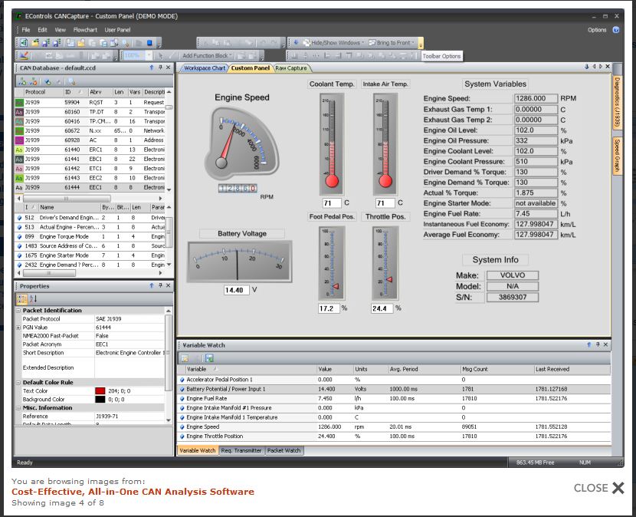Switch to the Req. Transmitter tab
636x517 pixels.
pyautogui.click(x=241, y=451)
